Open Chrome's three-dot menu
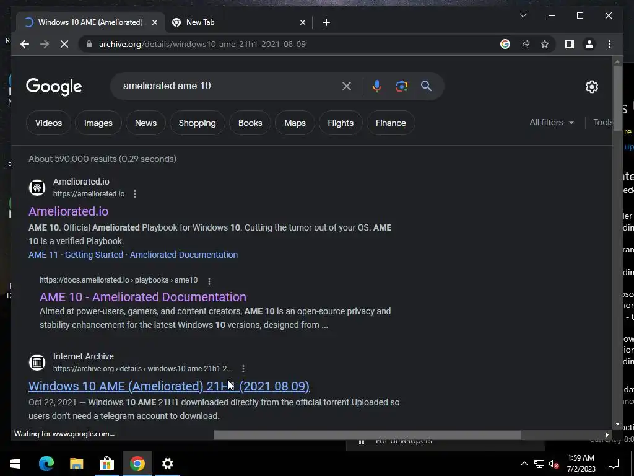This screenshot has height=476, width=634. [x=609, y=44]
